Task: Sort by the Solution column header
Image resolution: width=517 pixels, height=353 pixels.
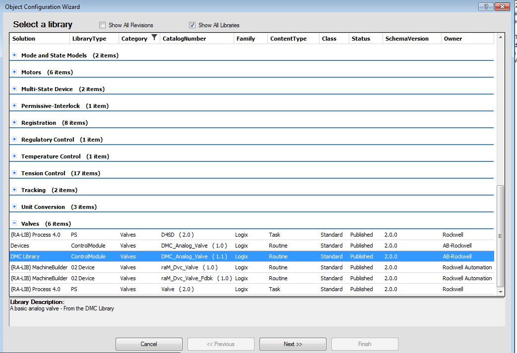Action: coord(40,39)
